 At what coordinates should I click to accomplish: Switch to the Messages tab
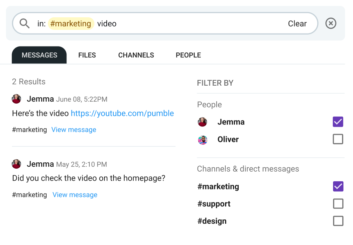(40, 55)
